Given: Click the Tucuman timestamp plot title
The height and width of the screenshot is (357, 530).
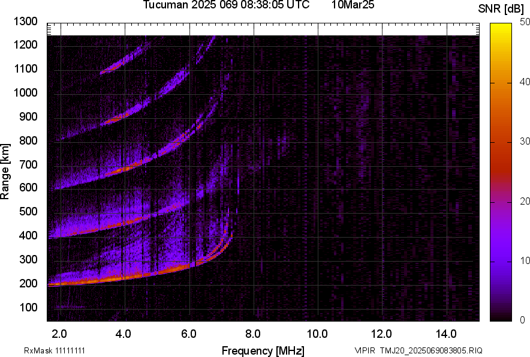Looking at the screenshot, I should tap(226, 5).
